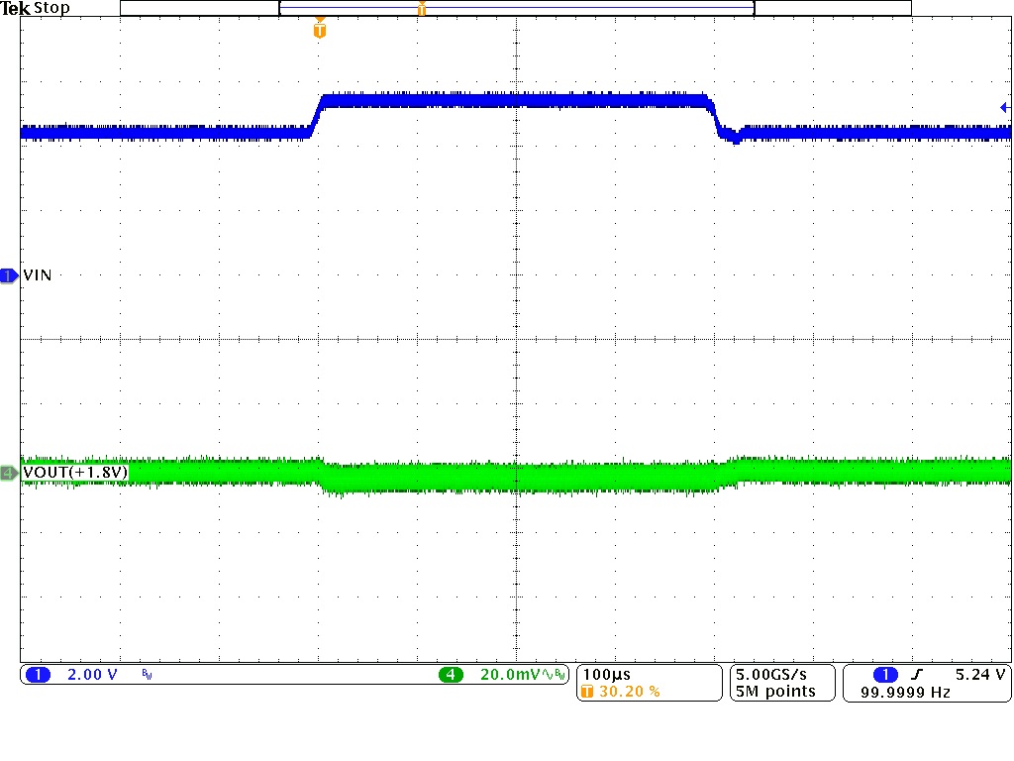Toggle channel 1 via its blue badge
The height and width of the screenshot is (761, 1014).
click(x=37, y=674)
